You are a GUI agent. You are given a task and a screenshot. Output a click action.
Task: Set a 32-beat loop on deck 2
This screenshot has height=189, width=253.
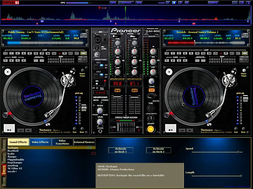point(203,53)
